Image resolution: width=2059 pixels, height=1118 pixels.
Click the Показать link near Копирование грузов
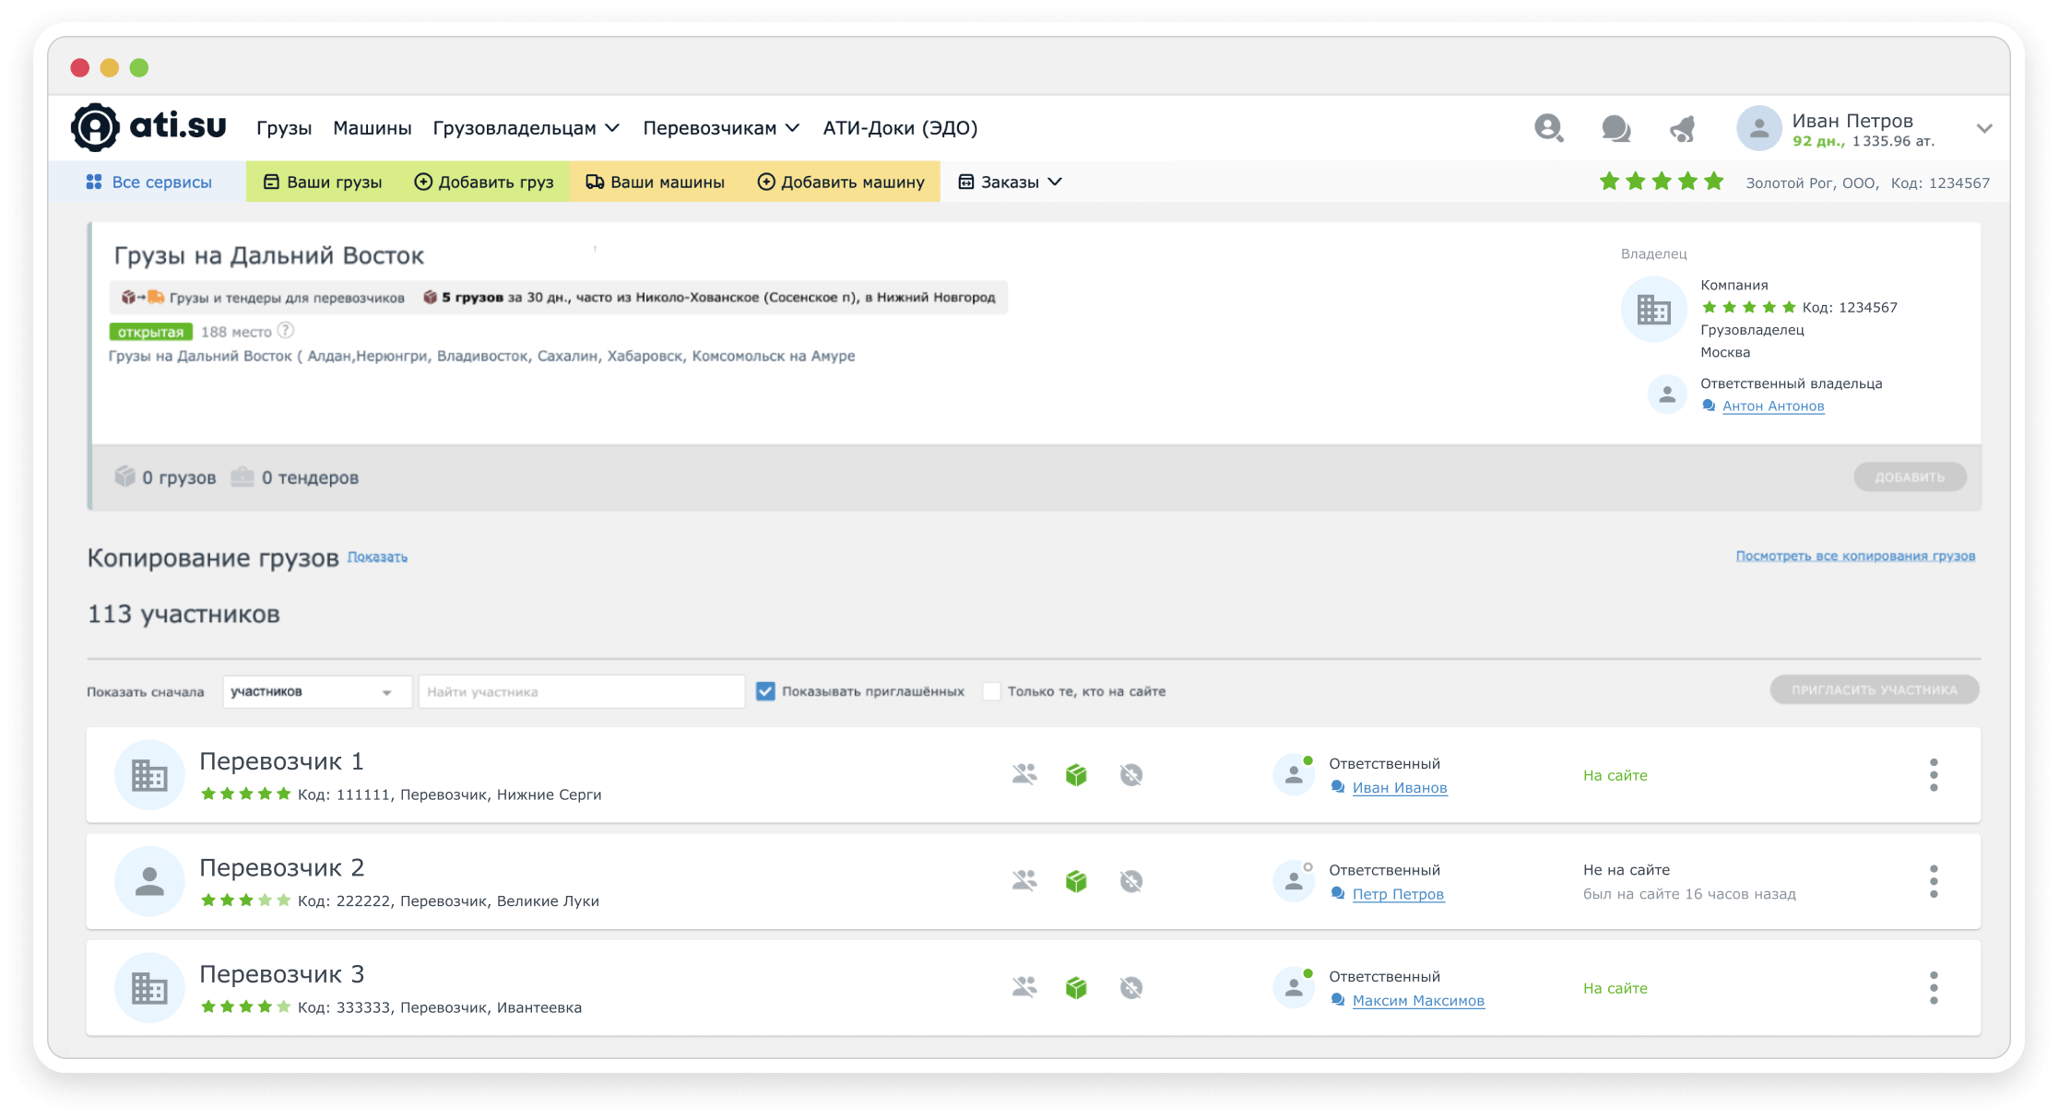pyautogui.click(x=377, y=557)
